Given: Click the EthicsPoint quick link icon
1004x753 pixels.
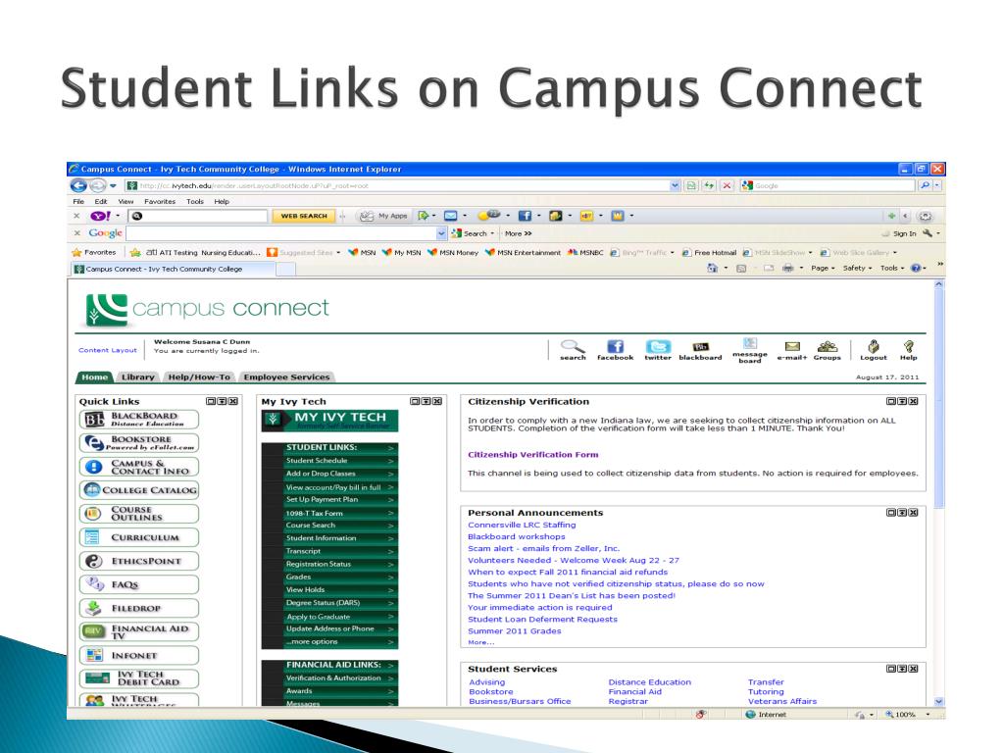Looking at the screenshot, I should (x=93, y=561).
